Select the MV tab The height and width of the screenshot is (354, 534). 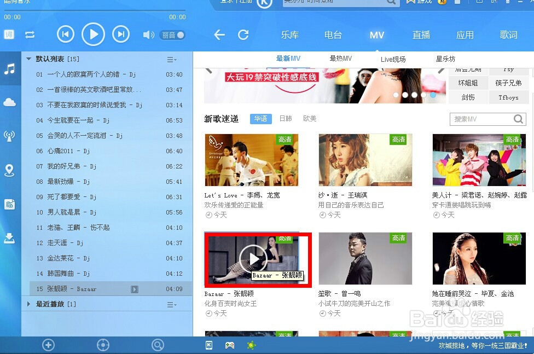377,35
